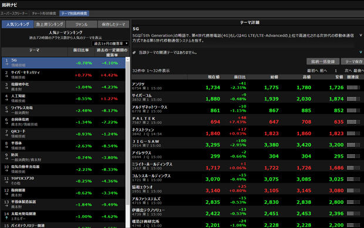Open the 過去1ヶ月の騰落率 period dropdown
The image size is (364, 228).
coord(110,43)
